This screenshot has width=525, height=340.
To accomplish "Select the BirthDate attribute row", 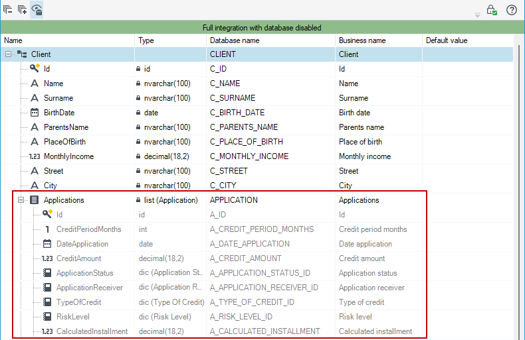I will point(257,113).
